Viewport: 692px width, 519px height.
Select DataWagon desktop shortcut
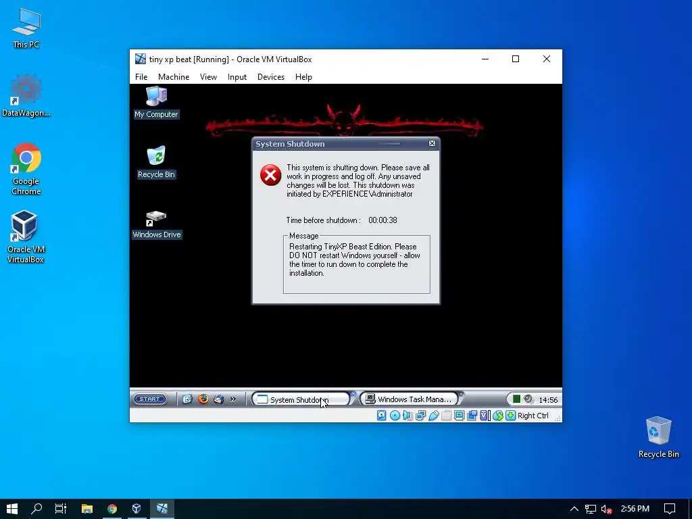pos(26,96)
